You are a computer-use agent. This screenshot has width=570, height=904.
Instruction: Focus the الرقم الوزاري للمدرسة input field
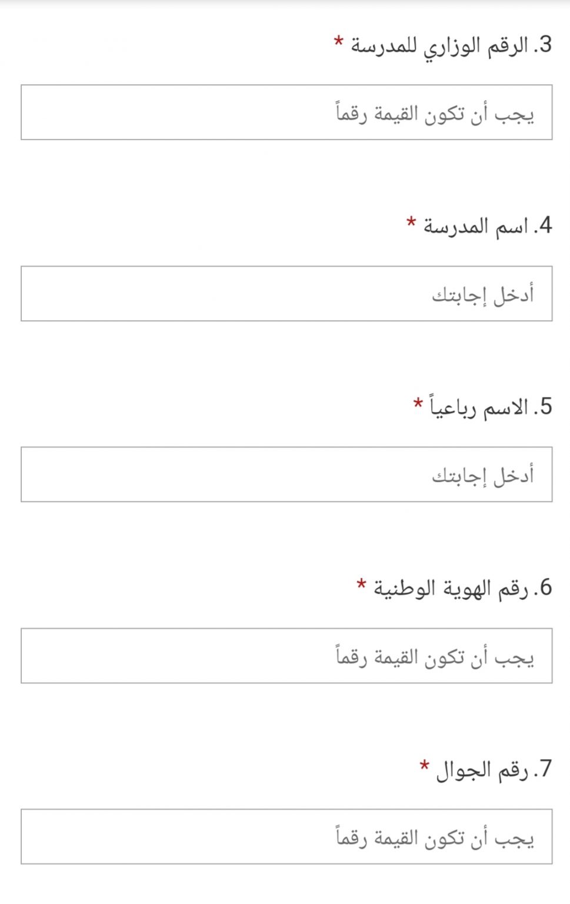tap(286, 112)
